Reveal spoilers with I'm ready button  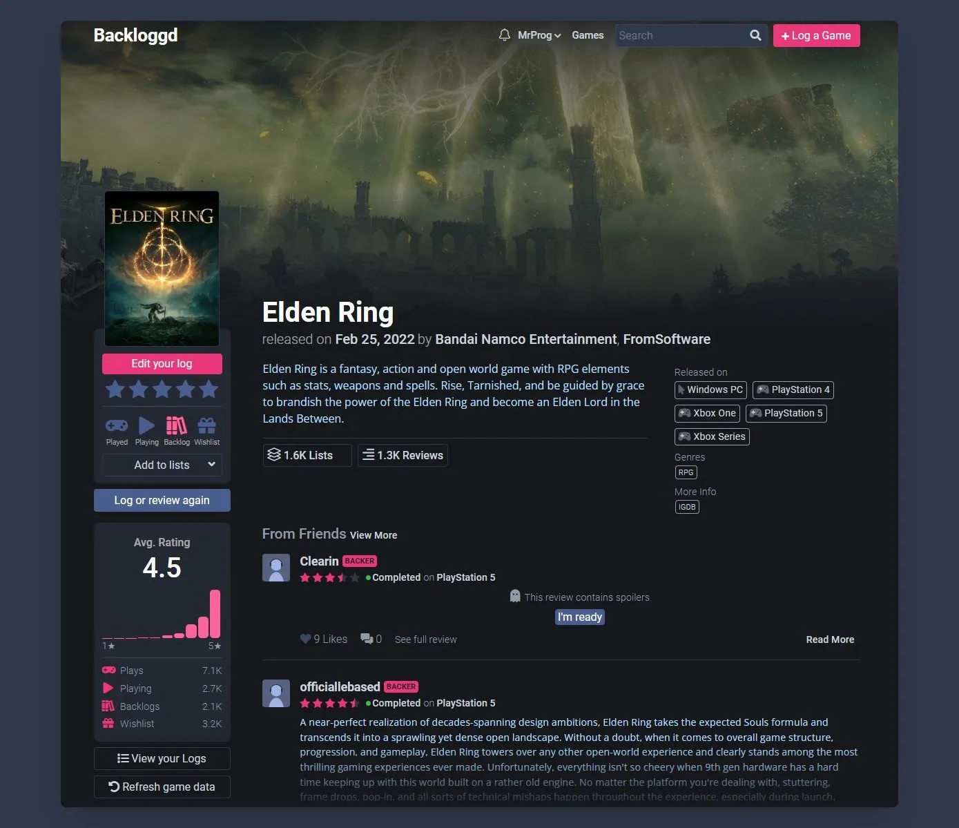point(580,617)
